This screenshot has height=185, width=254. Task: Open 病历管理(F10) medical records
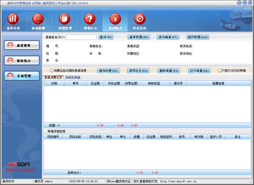(198, 37)
